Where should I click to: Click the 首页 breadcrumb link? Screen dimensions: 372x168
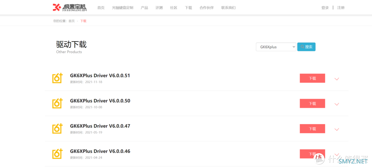(x=71, y=21)
